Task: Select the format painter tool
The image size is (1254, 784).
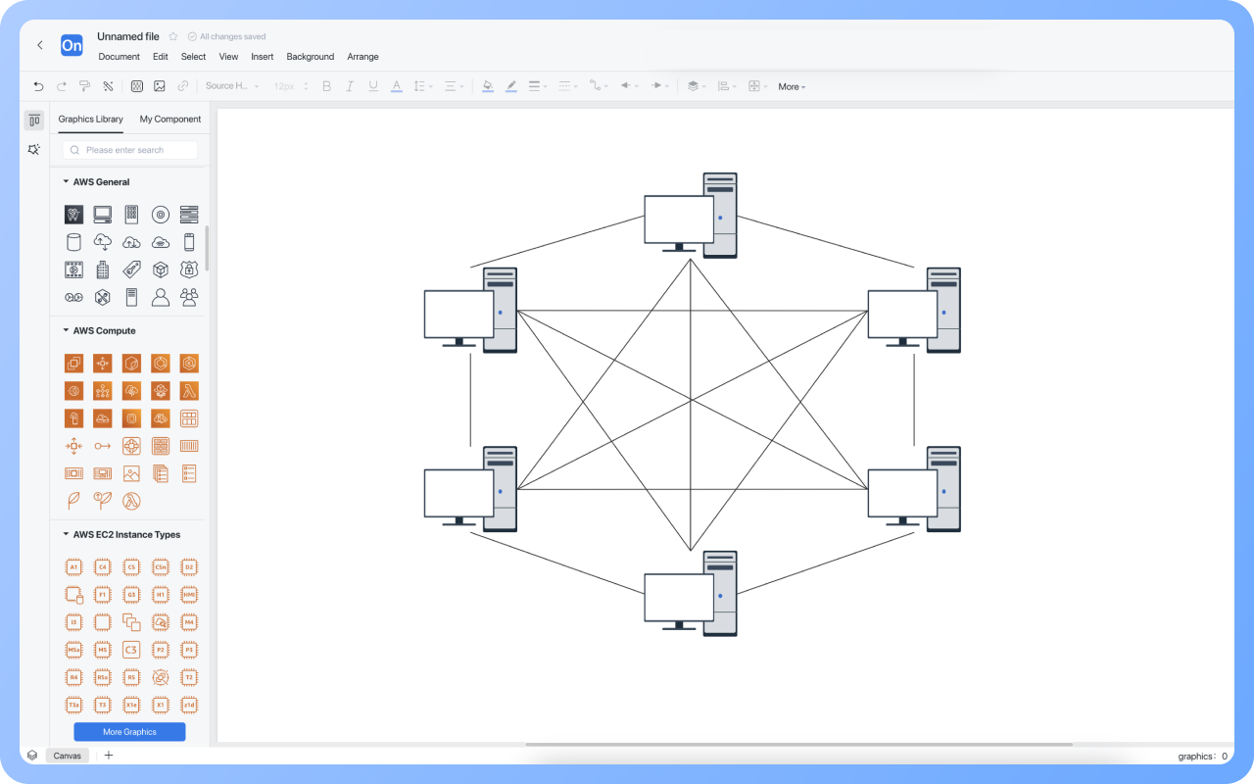Action: pos(85,86)
